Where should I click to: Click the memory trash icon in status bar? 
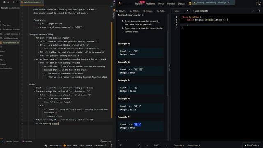[111, 146]
